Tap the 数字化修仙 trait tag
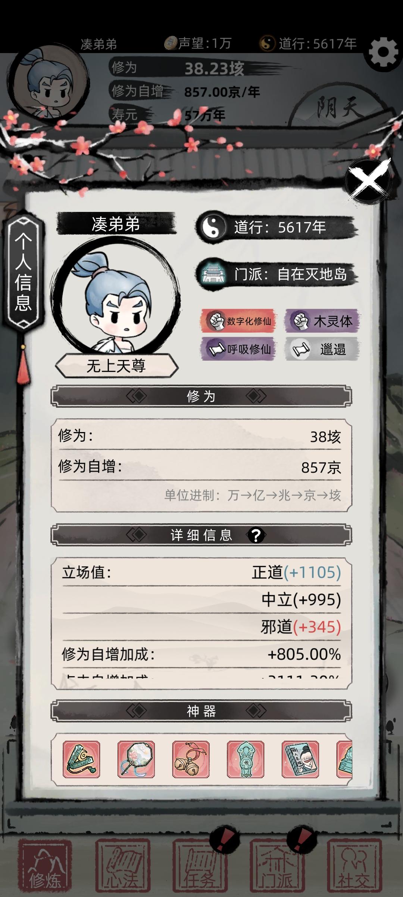Screen dimensions: 403x897 239,321
